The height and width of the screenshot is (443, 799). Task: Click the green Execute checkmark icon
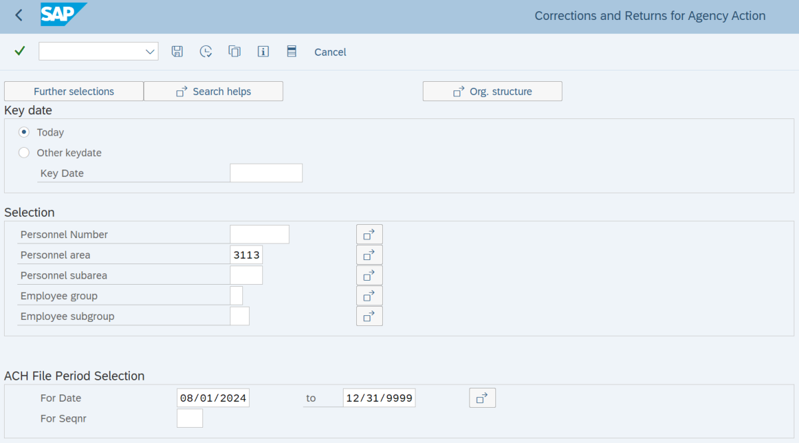pos(19,51)
